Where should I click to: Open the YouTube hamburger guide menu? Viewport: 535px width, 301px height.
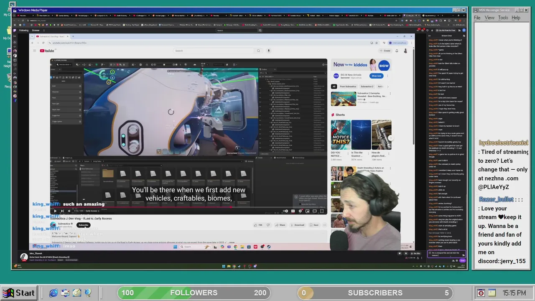(x=34, y=51)
